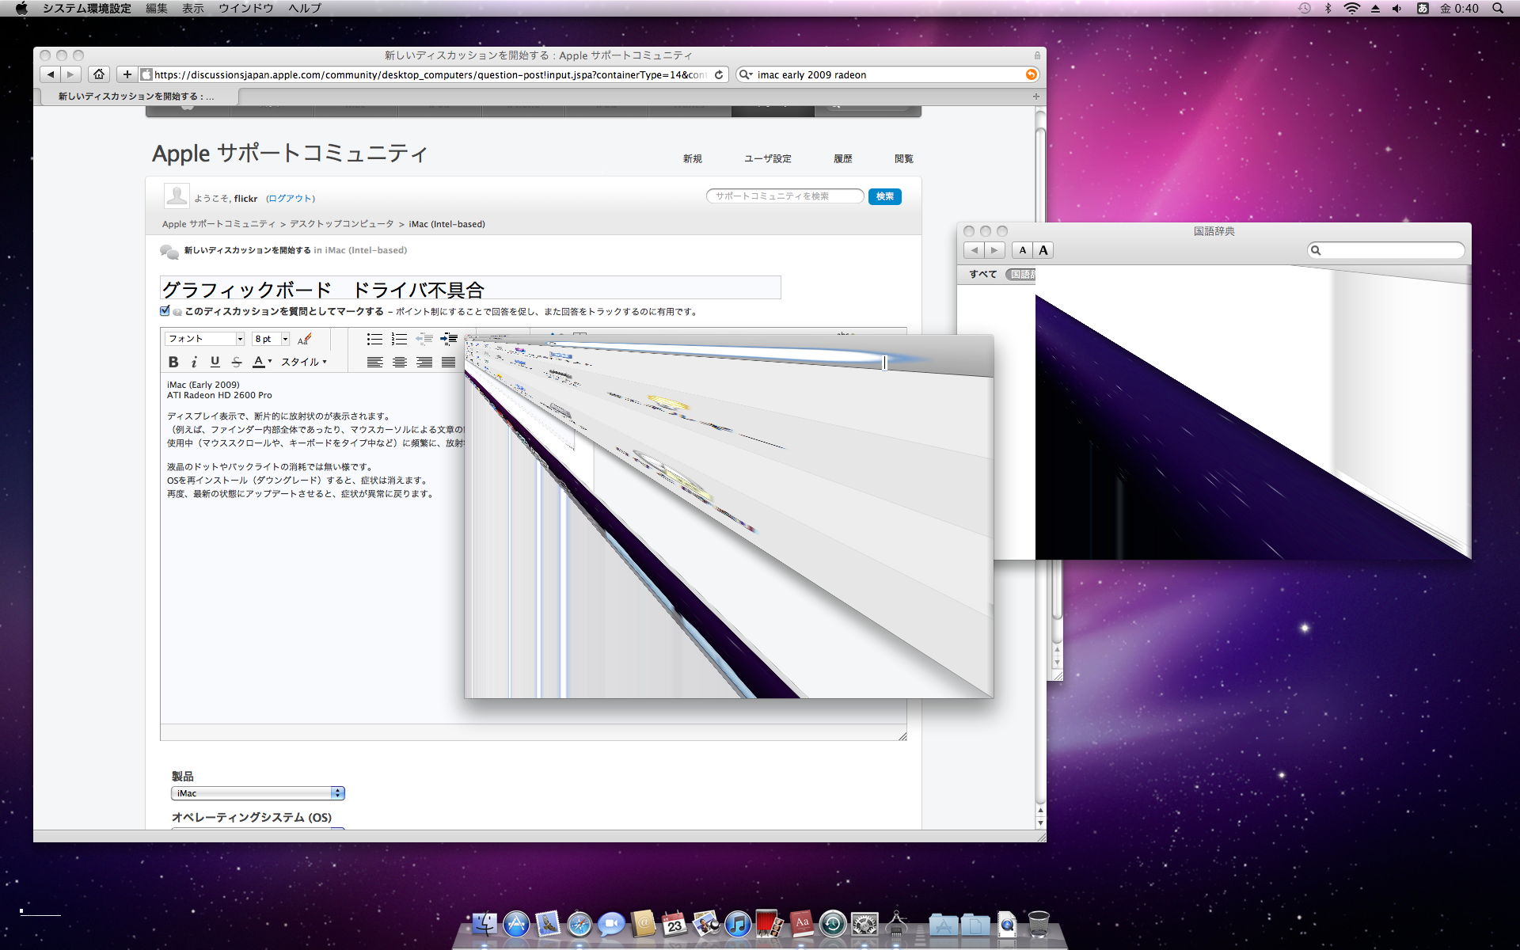The height and width of the screenshot is (950, 1520).
Task: Toggle bold formatting in the editor
Action: (173, 362)
